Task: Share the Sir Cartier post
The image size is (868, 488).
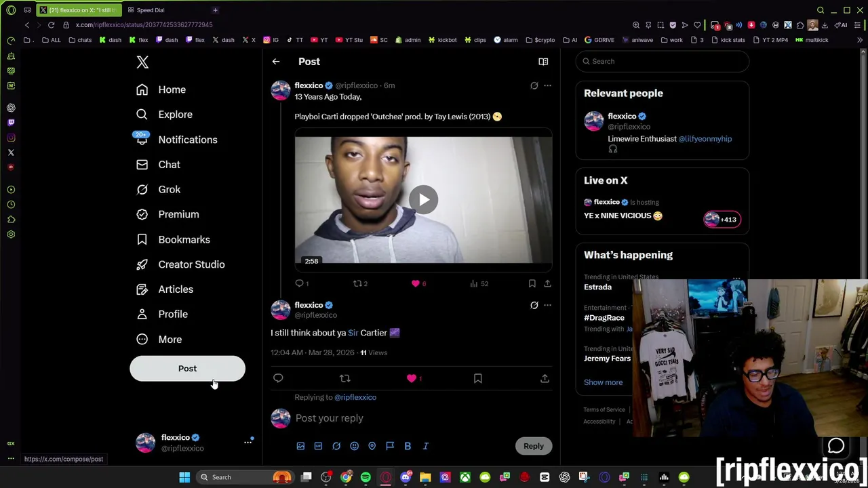Action: [545, 378]
